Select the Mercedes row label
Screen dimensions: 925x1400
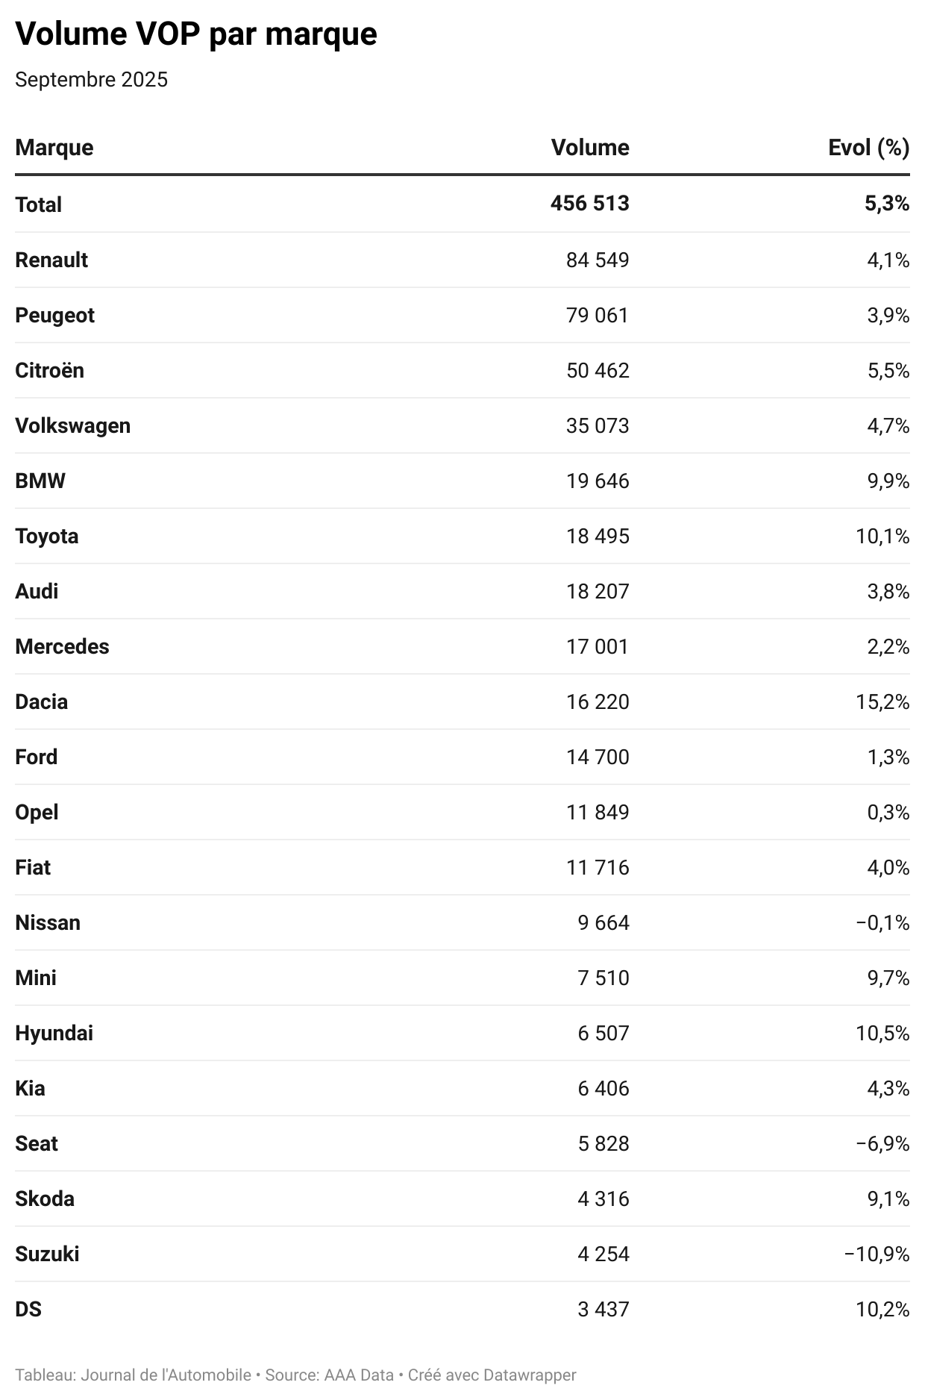tap(62, 646)
